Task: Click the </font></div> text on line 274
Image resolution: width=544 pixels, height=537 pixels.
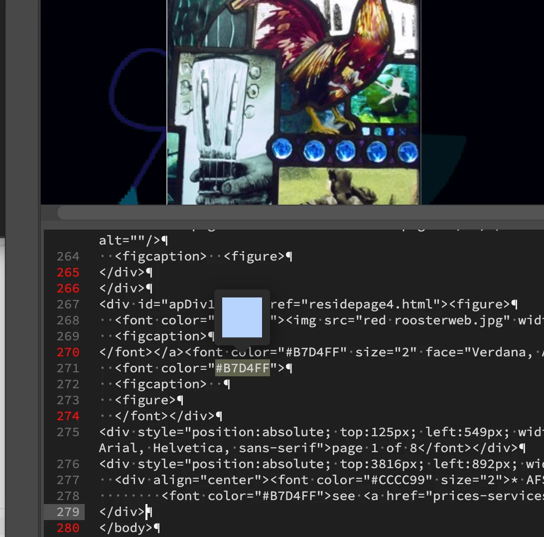Action: 164,416
